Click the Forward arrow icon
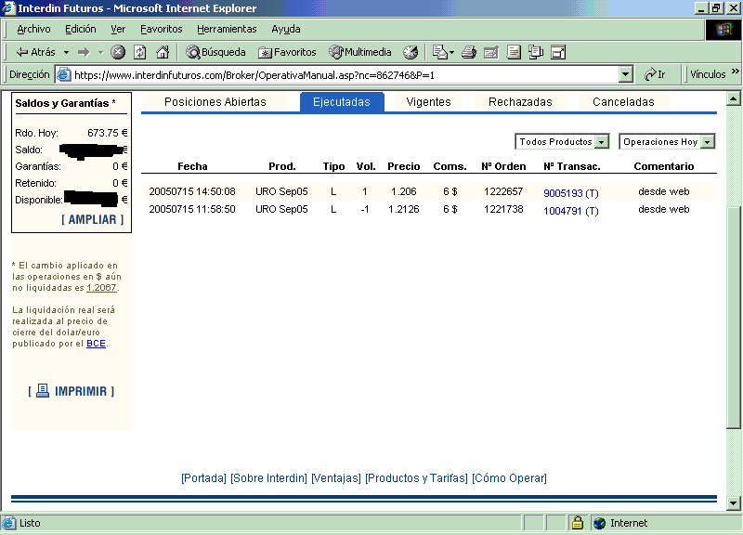 (84, 52)
